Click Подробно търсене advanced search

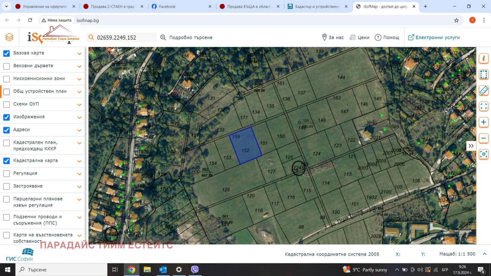coord(187,37)
